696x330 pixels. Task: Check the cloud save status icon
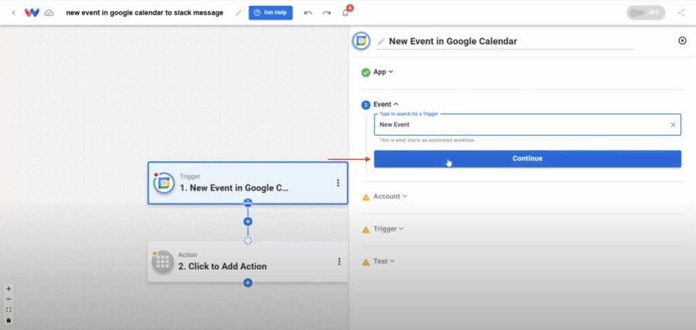coord(49,13)
